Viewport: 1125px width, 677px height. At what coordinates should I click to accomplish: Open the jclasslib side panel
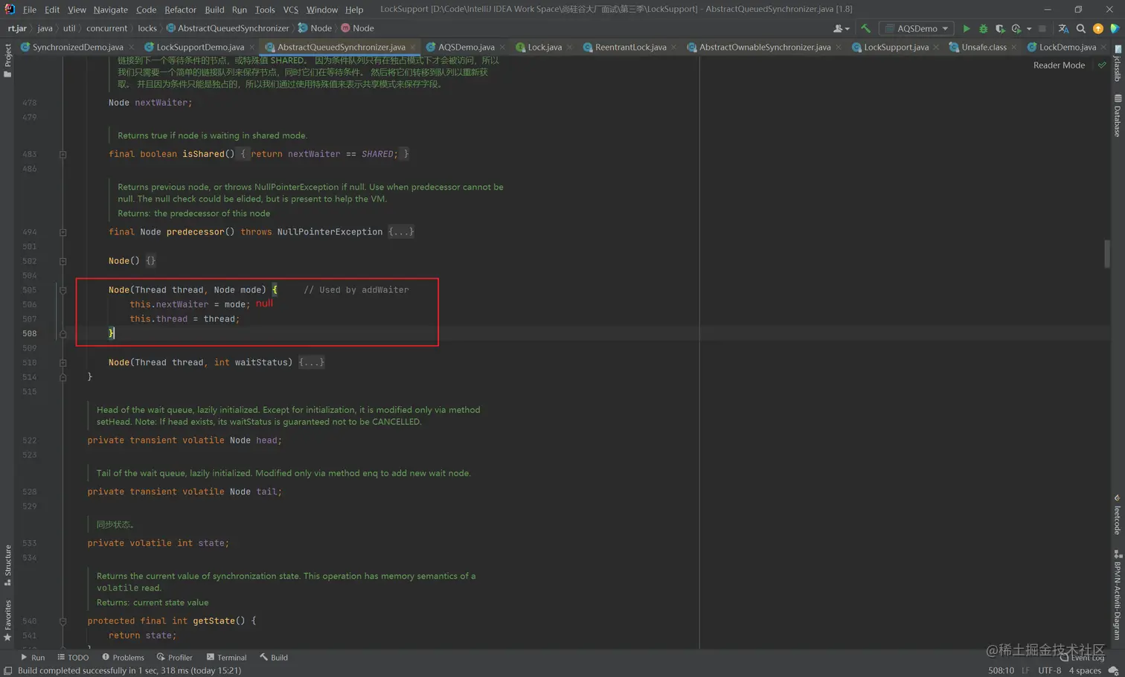[x=1118, y=64]
